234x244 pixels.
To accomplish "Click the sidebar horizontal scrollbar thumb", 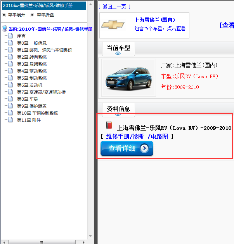I will point(42,242).
